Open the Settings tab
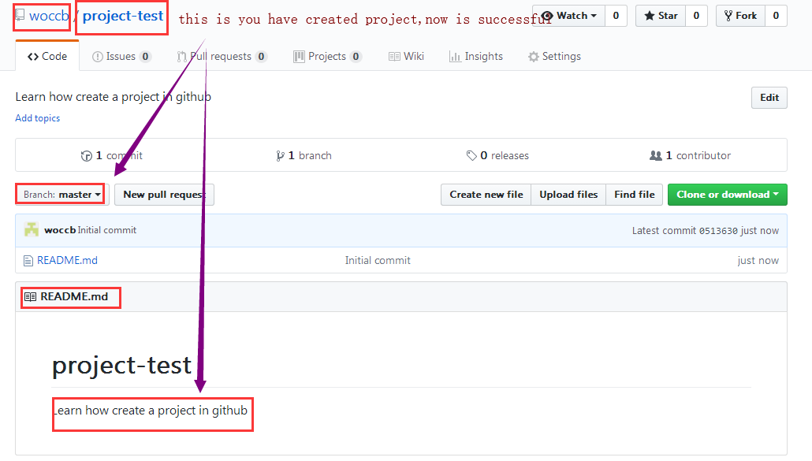This screenshot has height=461, width=812. click(x=555, y=57)
